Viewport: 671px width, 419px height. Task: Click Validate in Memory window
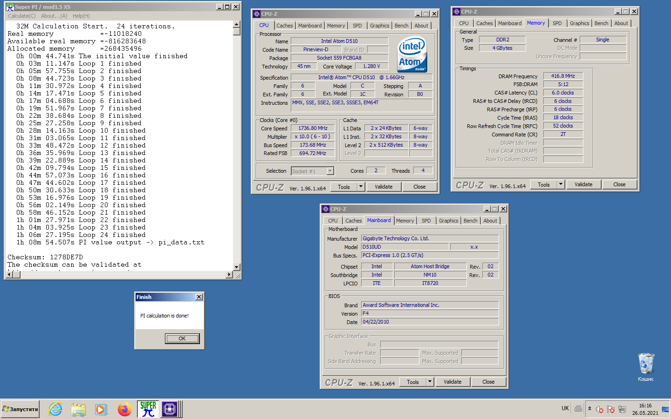click(x=583, y=184)
